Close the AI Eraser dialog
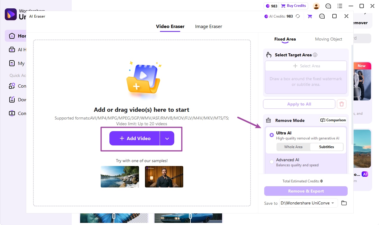379x225 pixels. (346, 16)
